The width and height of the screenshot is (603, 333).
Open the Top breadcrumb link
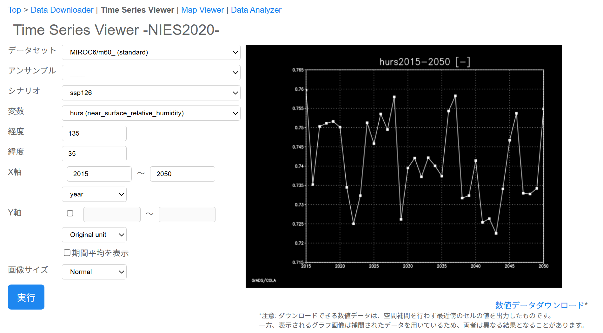(x=15, y=10)
